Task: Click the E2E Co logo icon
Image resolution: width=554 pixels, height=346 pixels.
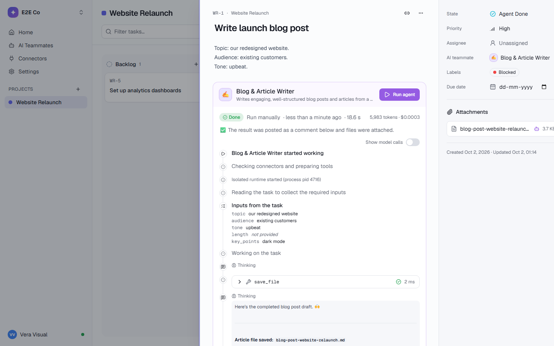Action: [13, 12]
